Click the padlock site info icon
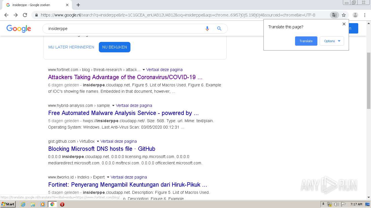Screen dimensions: 371x208 coord(37,15)
